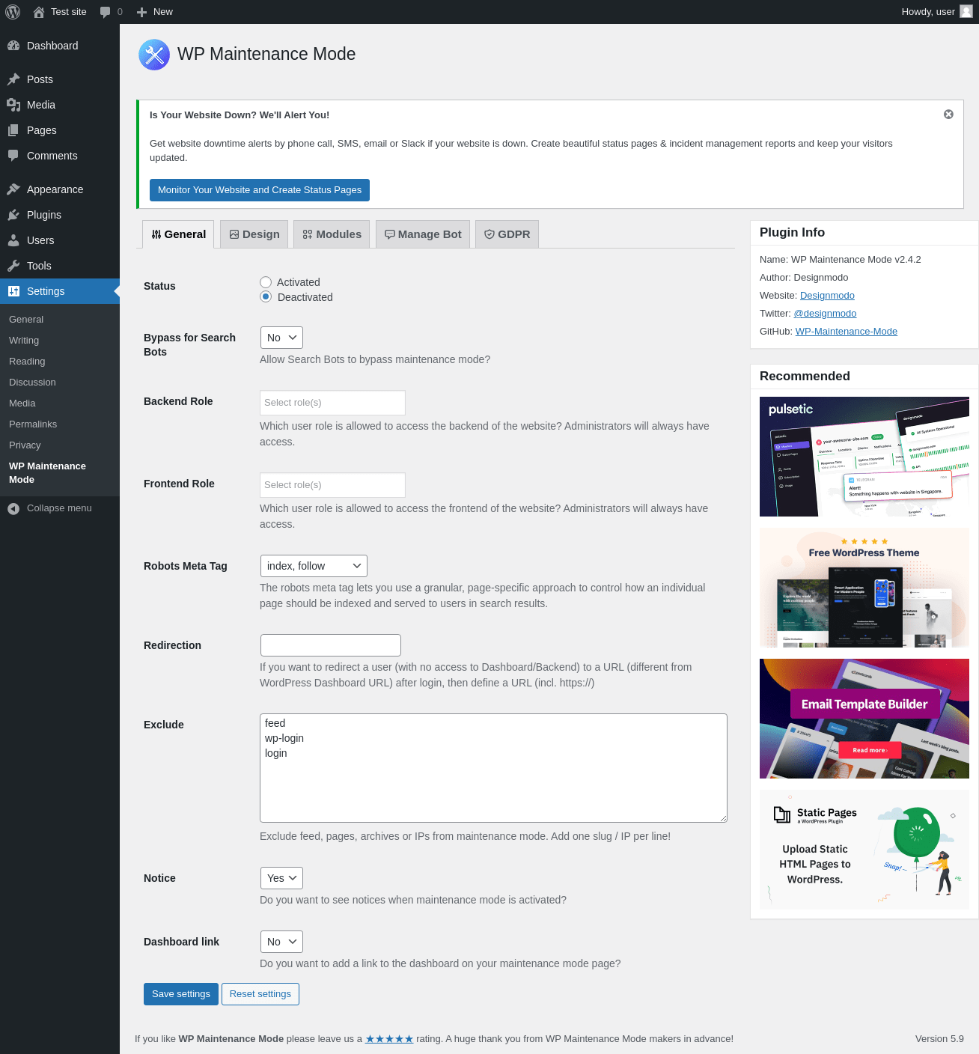Click Reset settings button
979x1054 pixels.
click(260, 994)
